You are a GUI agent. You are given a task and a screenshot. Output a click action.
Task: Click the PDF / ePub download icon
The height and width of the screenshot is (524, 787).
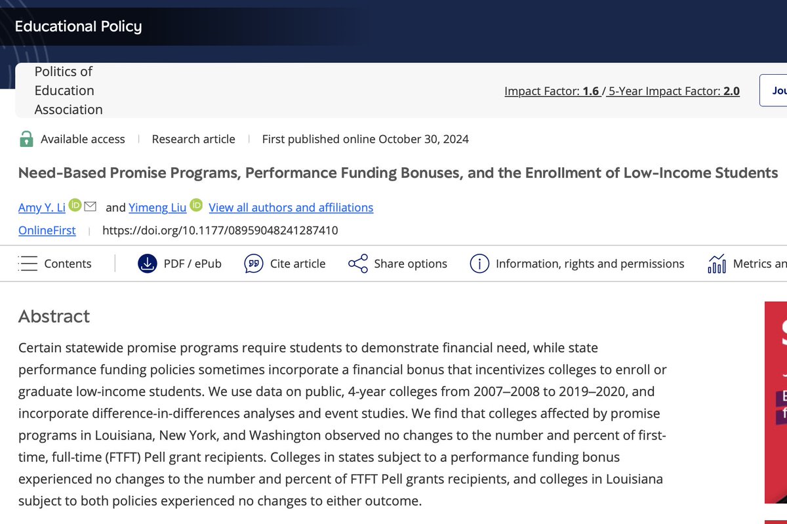pyautogui.click(x=148, y=264)
